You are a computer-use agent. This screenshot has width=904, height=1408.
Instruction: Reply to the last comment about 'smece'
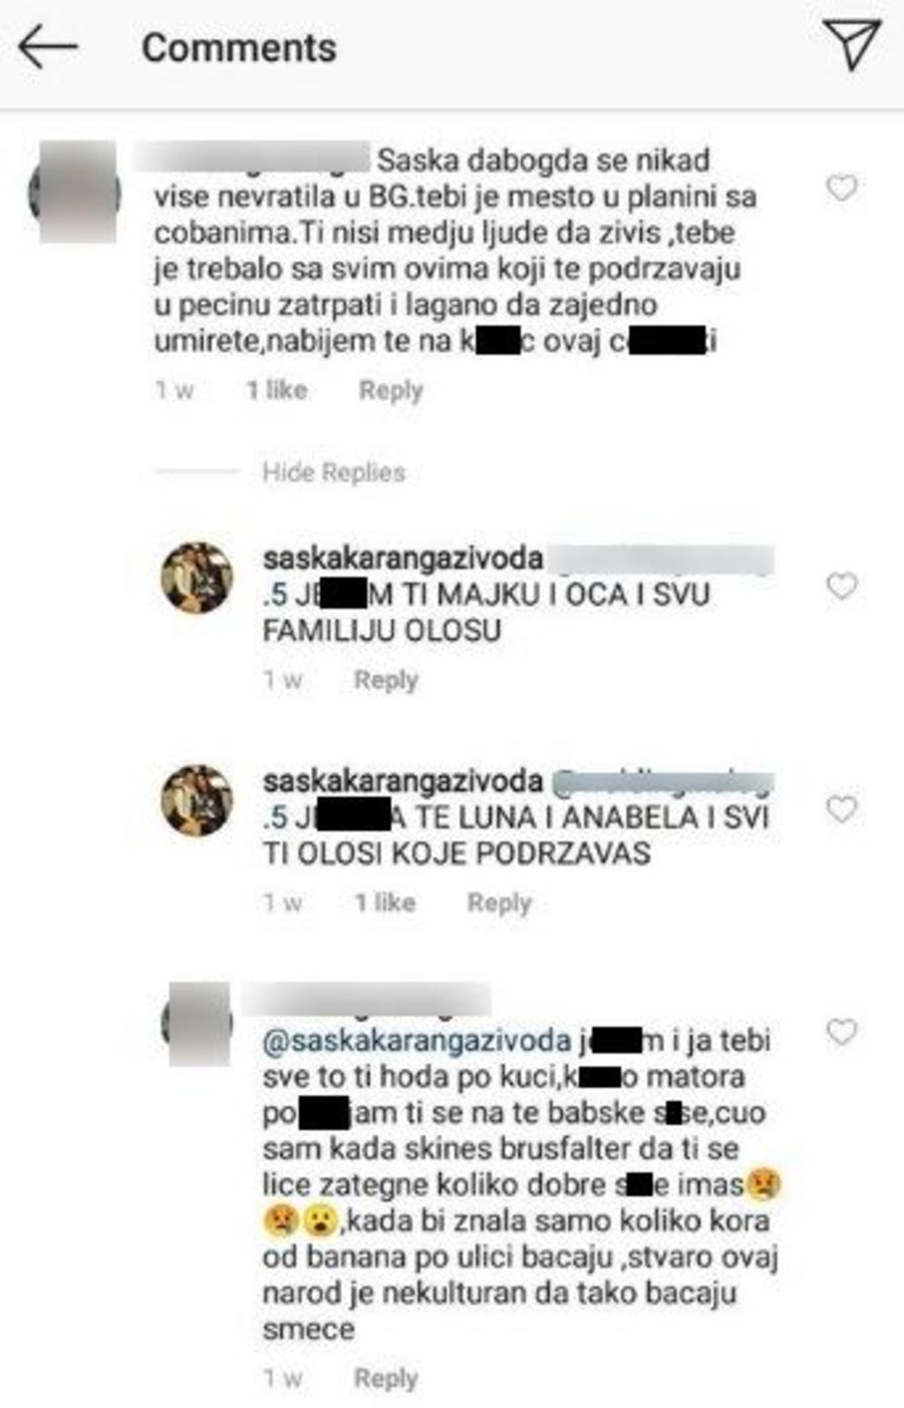click(x=385, y=1379)
